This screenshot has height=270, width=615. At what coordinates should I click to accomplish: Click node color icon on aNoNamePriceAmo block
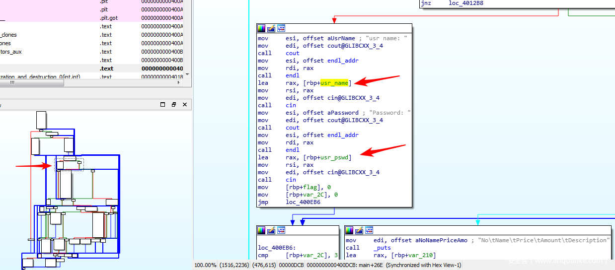pos(350,230)
